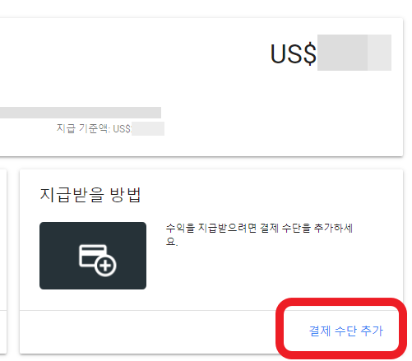
Task: Click the credit card with plus icon
Action: (98, 261)
